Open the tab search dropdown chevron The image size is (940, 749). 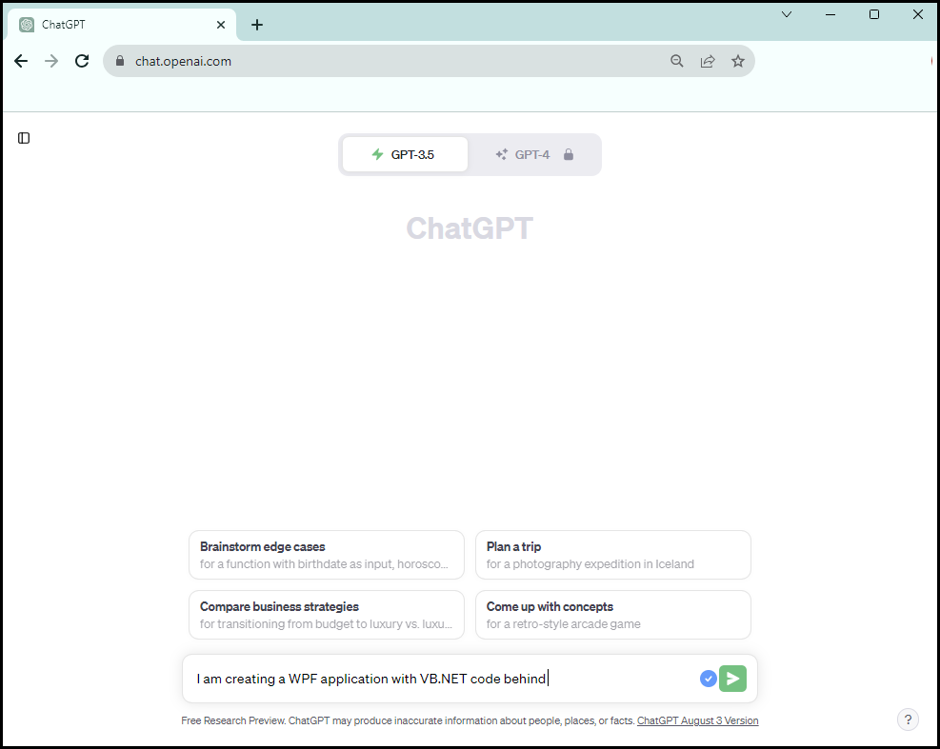(787, 14)
